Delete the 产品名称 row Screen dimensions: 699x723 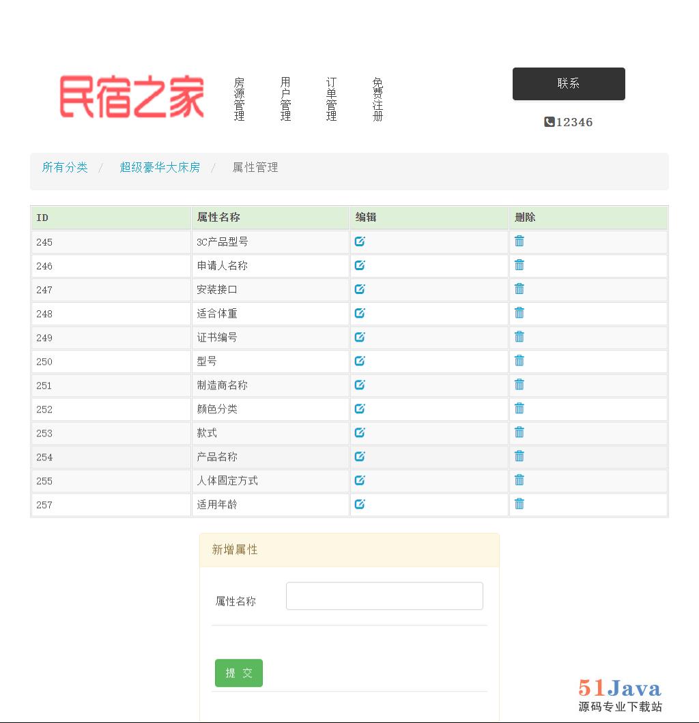point(519,456)
